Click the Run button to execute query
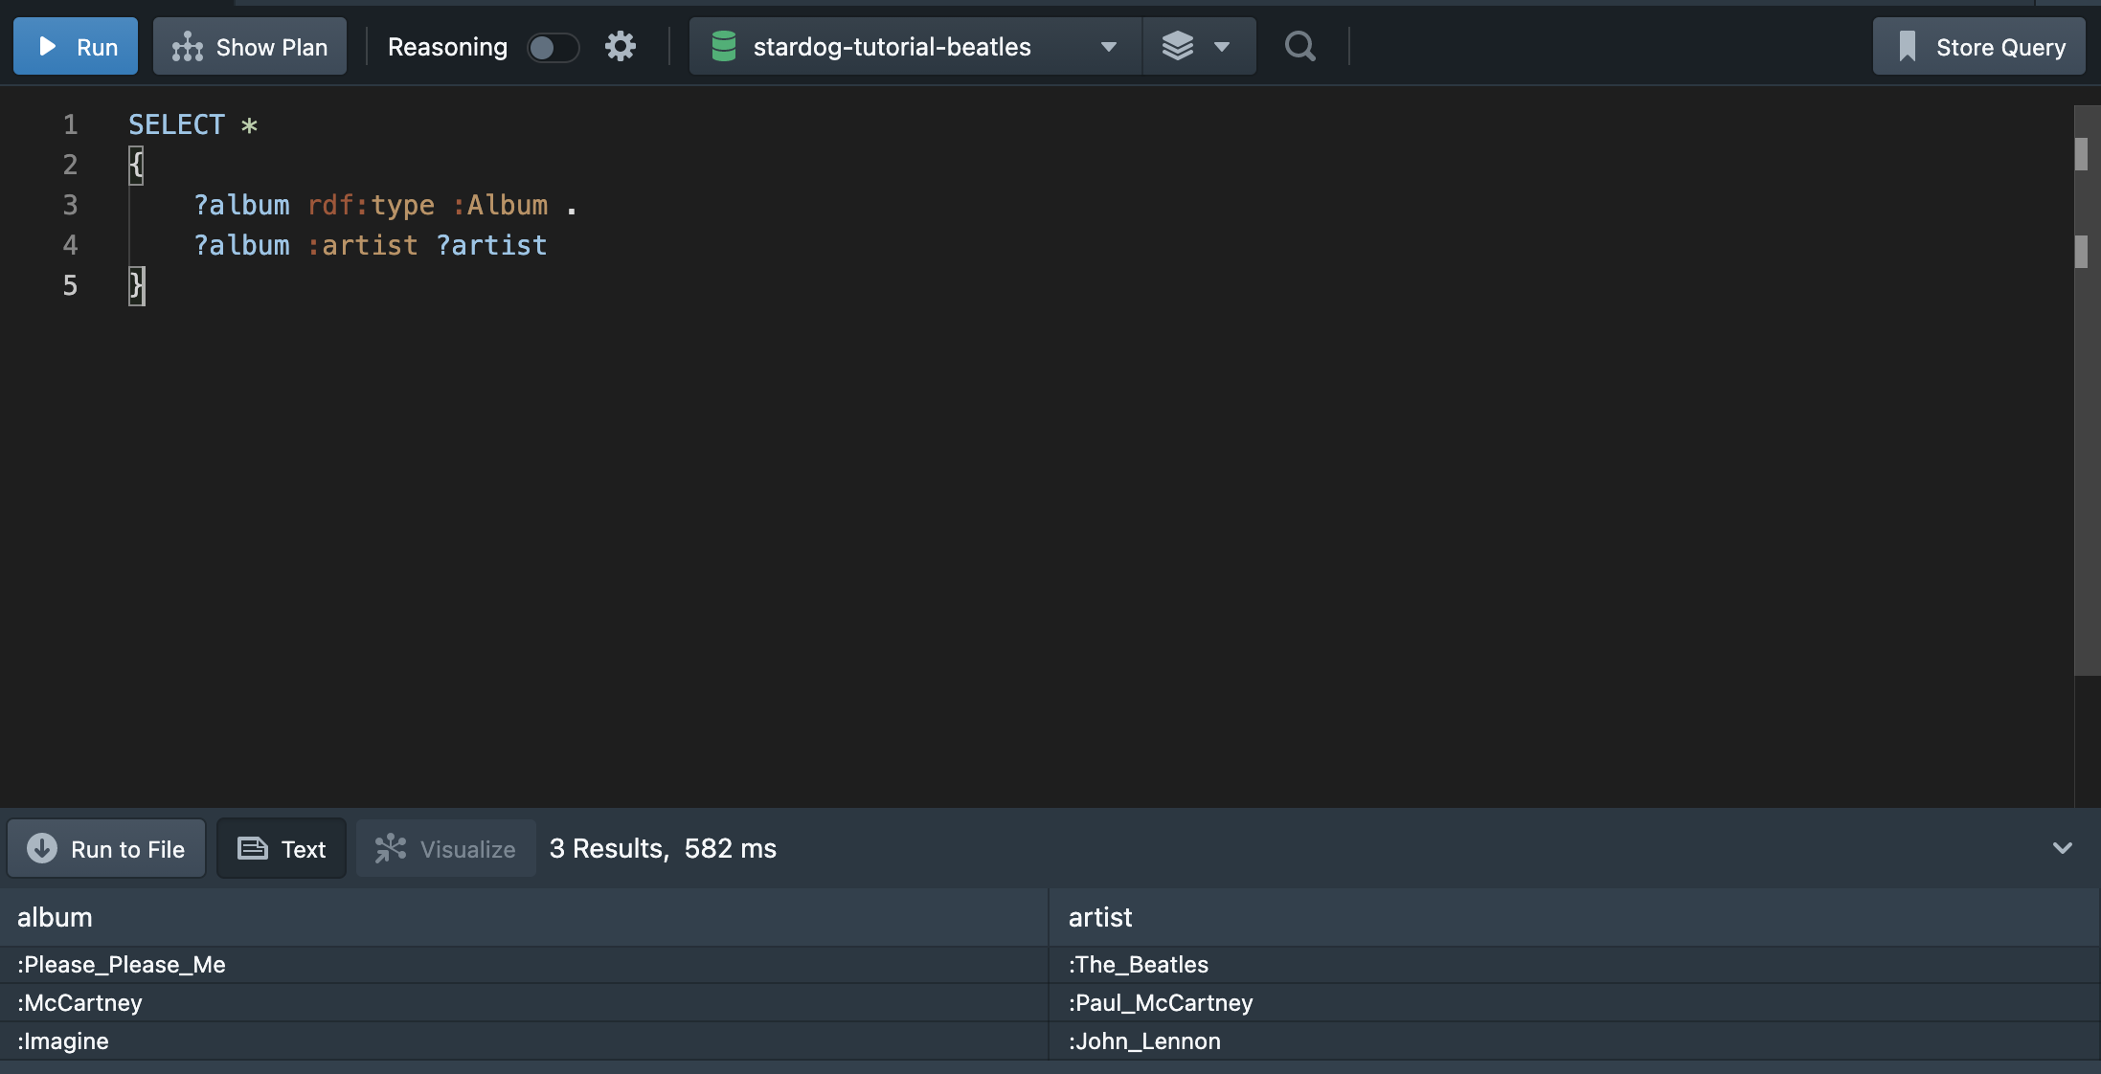Viewport: 2101px width, 1074px height. [76, 44]
